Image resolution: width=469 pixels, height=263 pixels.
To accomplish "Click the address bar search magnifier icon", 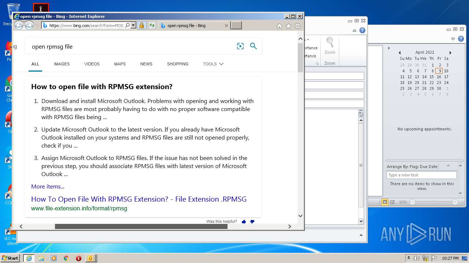I will click(x=127, y=26).
